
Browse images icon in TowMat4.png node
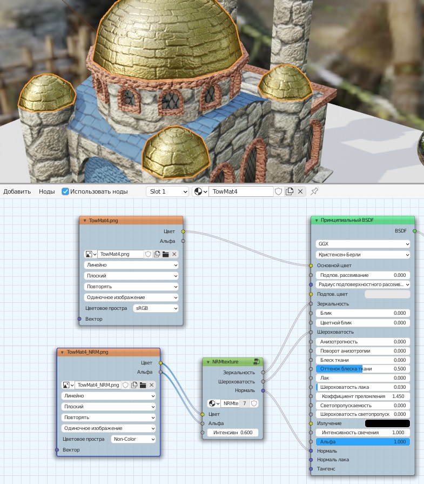(x=90, y=254)
